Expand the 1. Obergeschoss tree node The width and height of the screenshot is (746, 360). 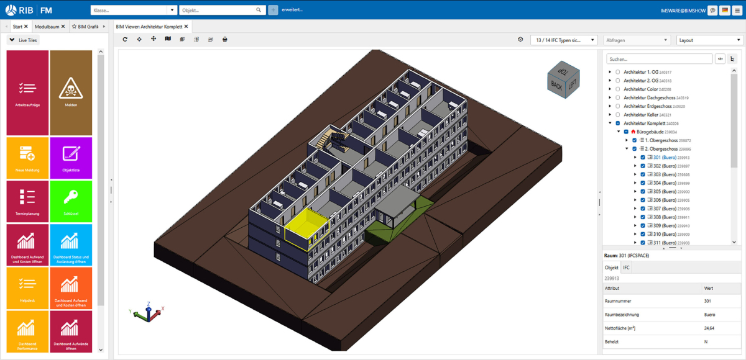tap(626, 140)
